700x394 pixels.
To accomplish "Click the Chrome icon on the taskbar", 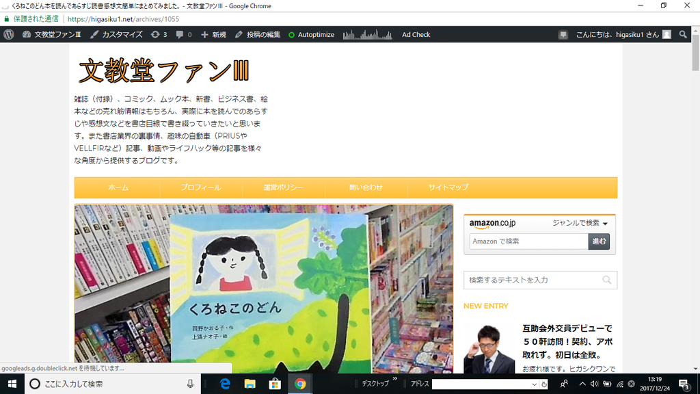I will 300,384.
